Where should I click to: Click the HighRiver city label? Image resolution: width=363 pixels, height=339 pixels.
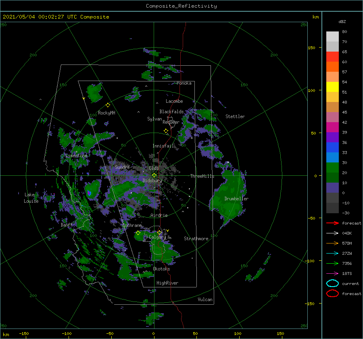(167, 283)
